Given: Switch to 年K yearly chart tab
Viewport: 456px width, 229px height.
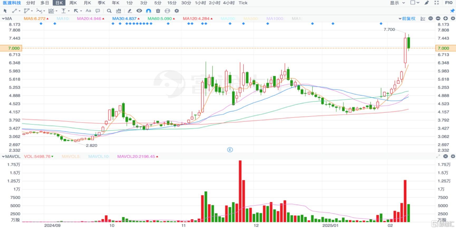Looking at the screenshot, I should coord(115,3).
